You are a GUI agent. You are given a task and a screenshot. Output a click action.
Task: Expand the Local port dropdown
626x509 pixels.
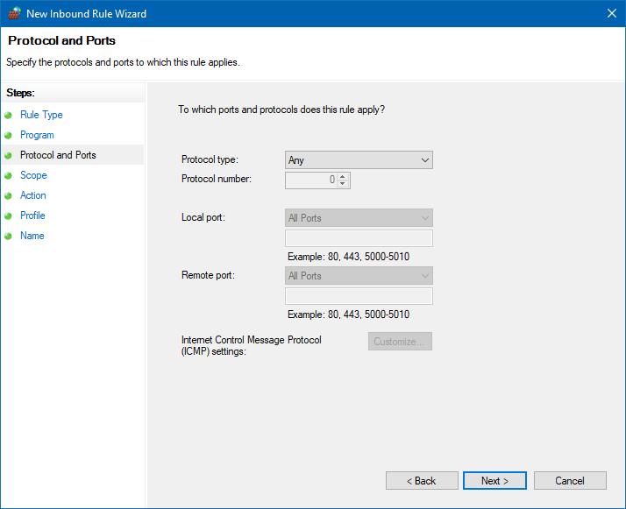[359, 218]
